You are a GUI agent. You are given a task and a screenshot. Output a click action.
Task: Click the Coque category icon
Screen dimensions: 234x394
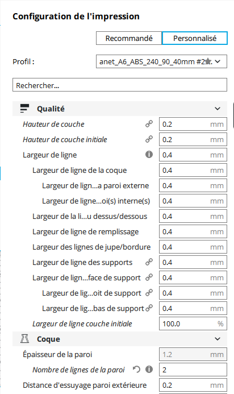coord(24,339)
